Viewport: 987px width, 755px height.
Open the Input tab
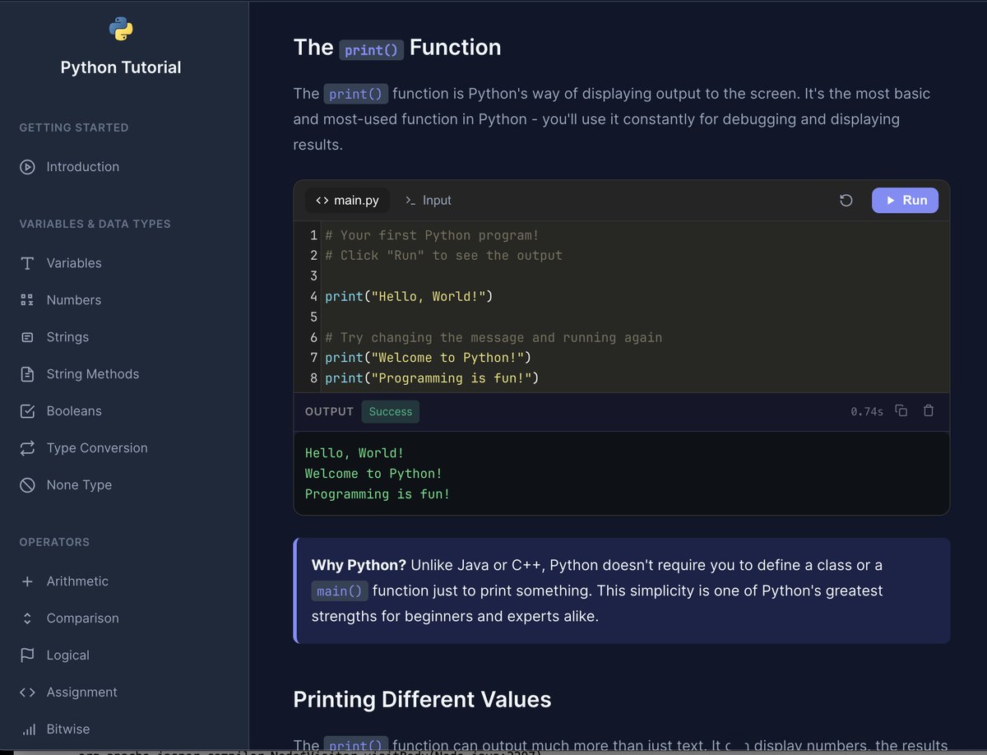click(x=428, y=200)
